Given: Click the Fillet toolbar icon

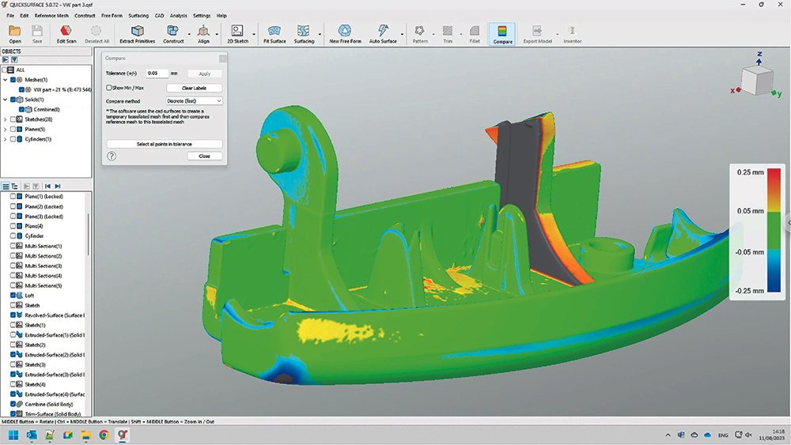Looking at the screenshot, I should [x=475, y=32].
